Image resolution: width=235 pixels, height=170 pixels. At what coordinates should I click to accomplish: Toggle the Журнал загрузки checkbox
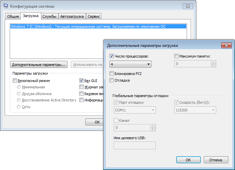81,87
